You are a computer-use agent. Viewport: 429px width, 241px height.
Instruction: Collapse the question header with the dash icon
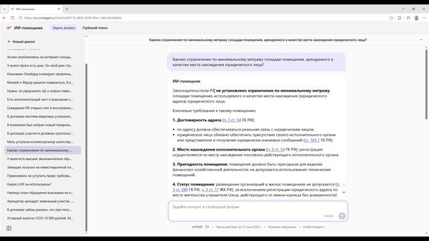click(x=421, y=40)
